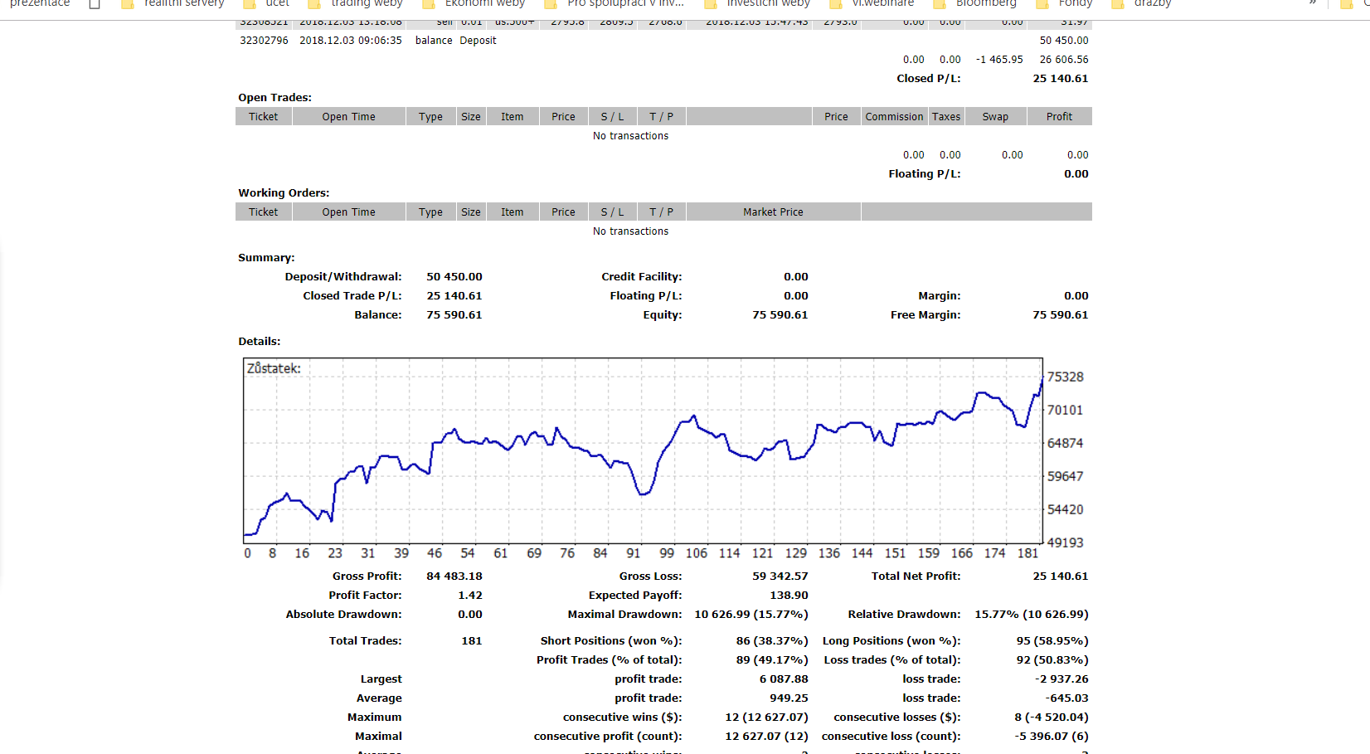Click the Open Time header in Open Trades table
1370x754 pixels.
[x=349, y=117]
